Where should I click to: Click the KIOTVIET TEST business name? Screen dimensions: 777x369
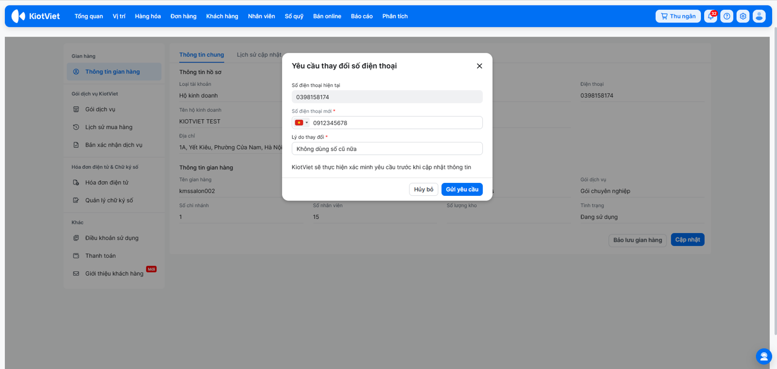(200, 121)
